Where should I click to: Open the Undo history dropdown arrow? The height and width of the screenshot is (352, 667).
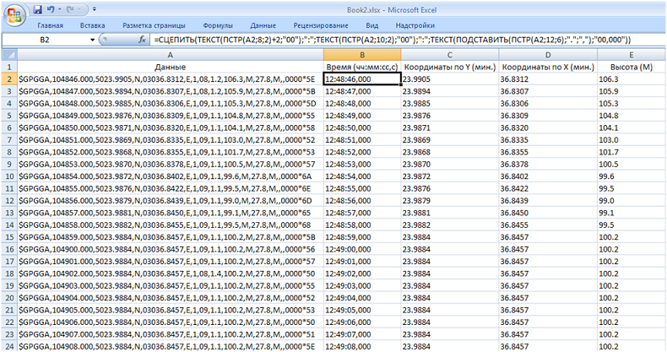(x=60, y=9)
